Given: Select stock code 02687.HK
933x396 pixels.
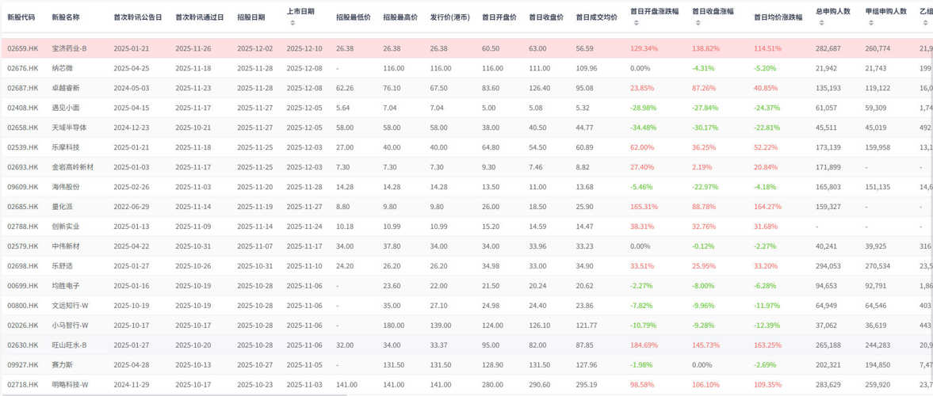Looking at the screenshot, I should coord(23,88).
